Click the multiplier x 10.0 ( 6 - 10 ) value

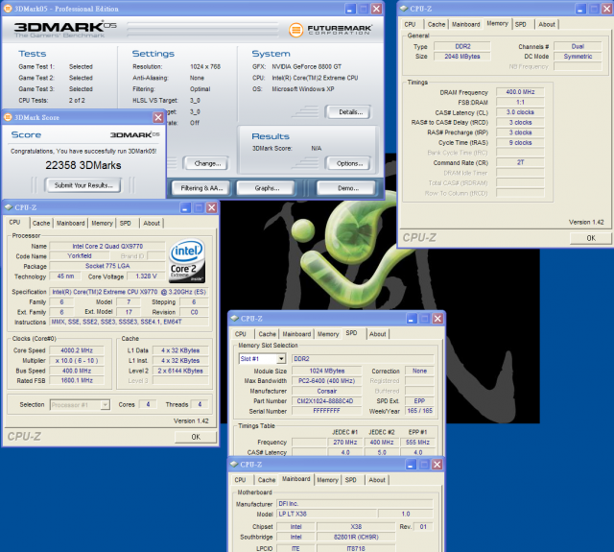pyautogui.click(x=77, y=360)
